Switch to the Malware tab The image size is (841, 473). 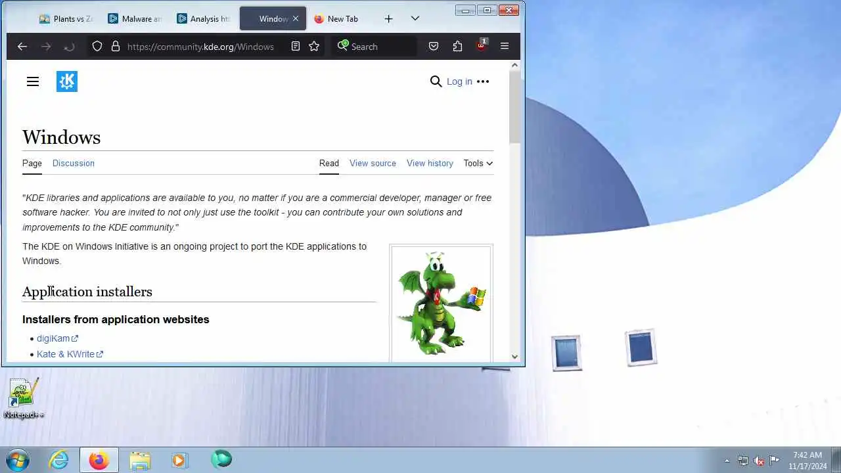[135, 18]
